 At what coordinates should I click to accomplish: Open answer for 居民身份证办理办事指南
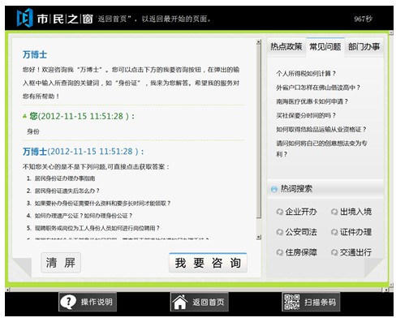[65, 178]
